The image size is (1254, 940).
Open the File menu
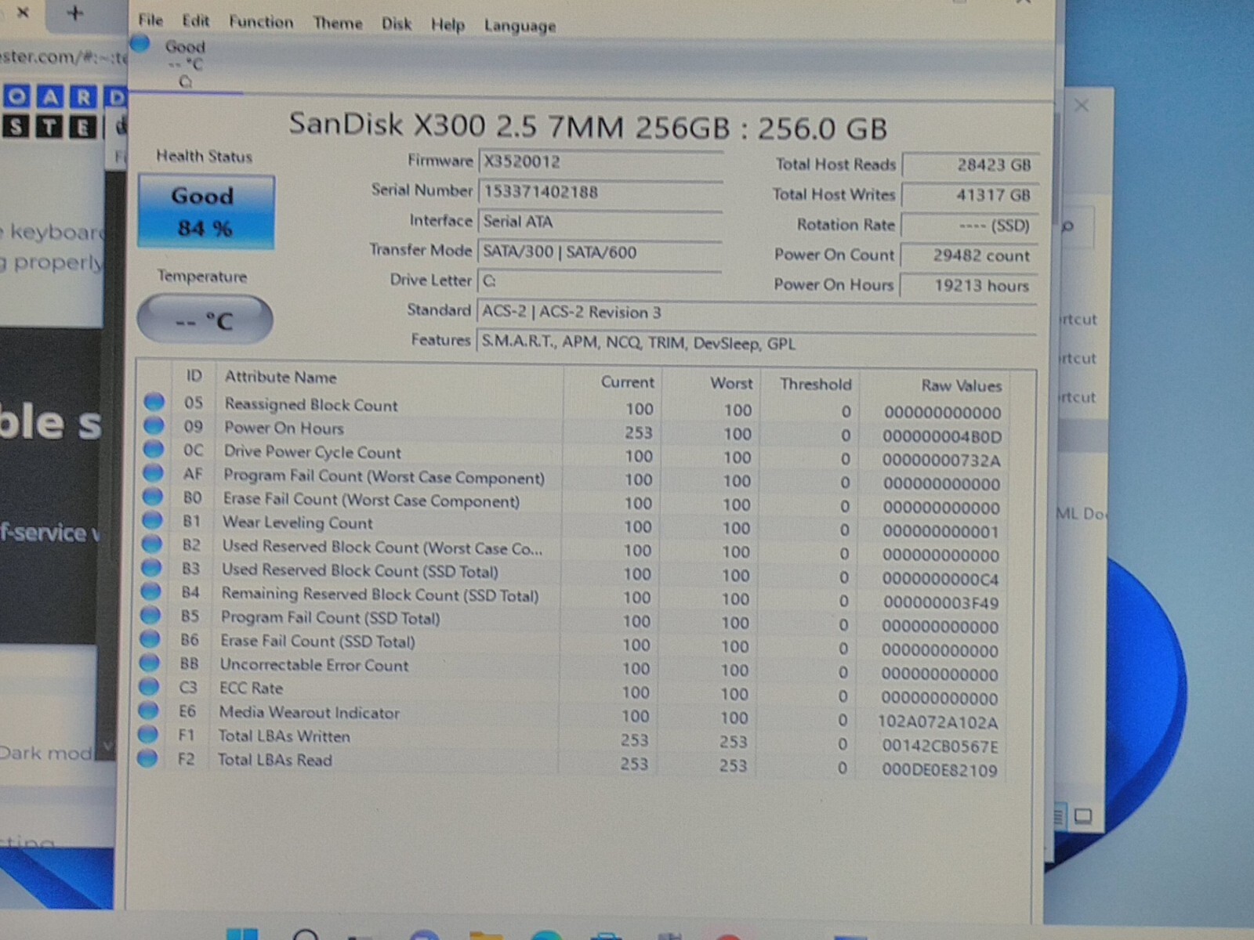point(150,20)
